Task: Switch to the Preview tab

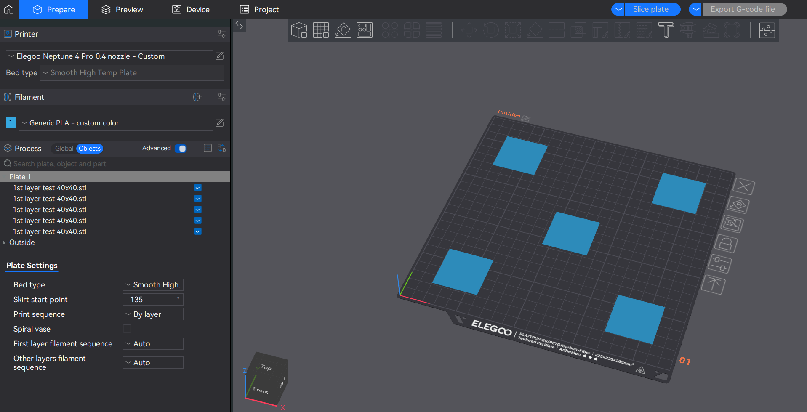Action: click(123, 9)
